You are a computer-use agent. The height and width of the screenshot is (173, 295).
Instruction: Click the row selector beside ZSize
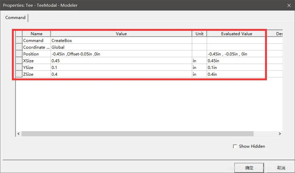pos(19,74)
